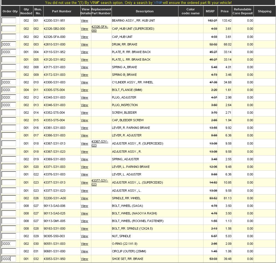Click order qty field for PLUG, INSPECTION

coord(9,105)
